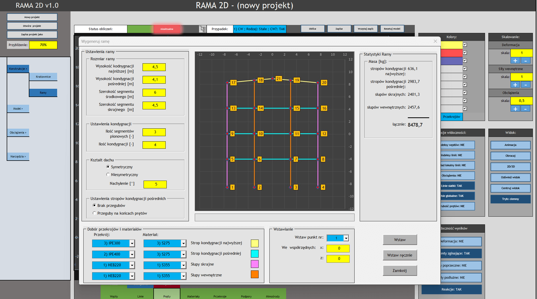Increase the Deformacja scale with the plus button

(x=515, y=61)
